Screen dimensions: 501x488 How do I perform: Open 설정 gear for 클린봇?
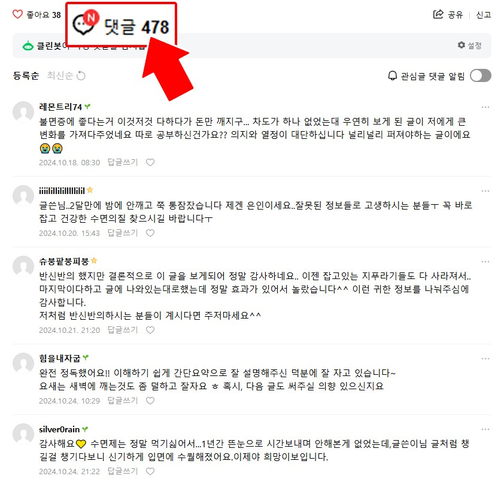pos(469,46)
